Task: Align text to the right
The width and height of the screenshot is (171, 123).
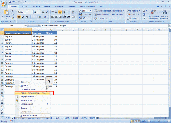Action: coord(60,17)
